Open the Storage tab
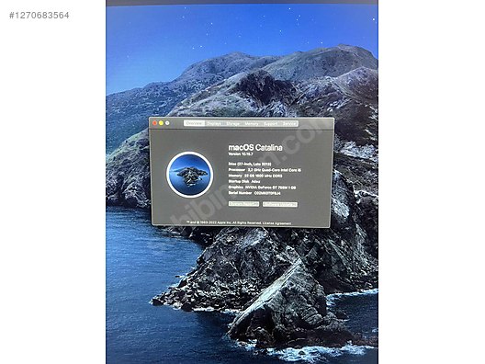This screenshot has width=485, height=364. 233,123
